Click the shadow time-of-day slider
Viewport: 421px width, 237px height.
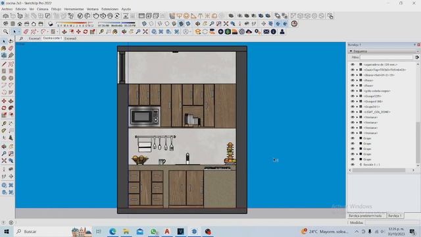tap(116, 23)
